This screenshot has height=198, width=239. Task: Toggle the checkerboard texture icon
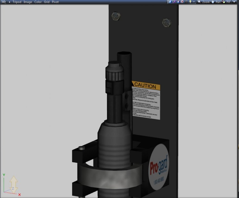(x=182, y=2)
